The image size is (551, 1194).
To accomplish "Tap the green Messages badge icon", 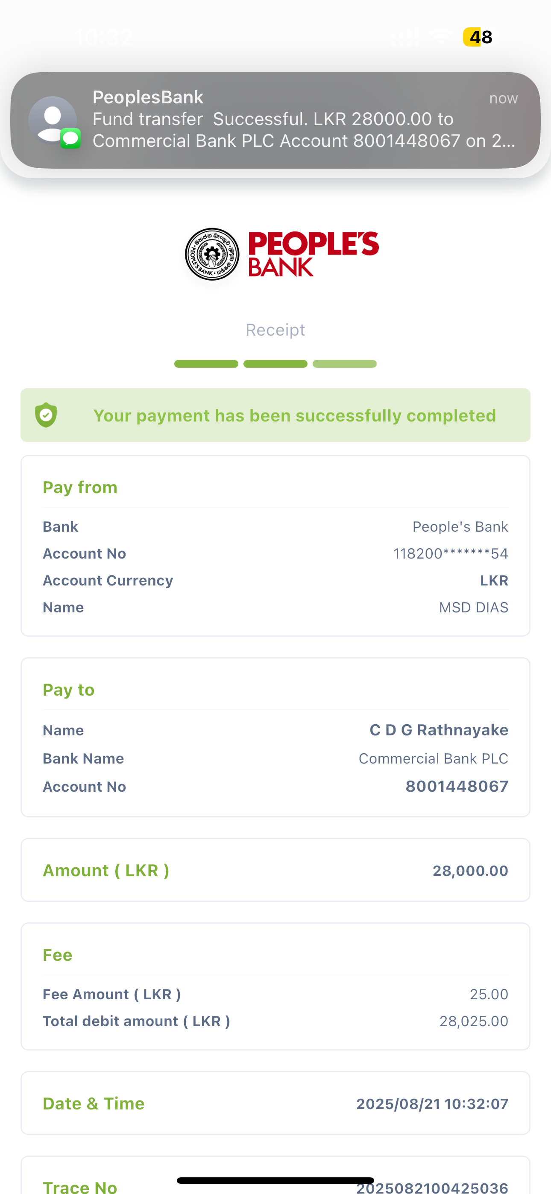I will coord(70,138).
